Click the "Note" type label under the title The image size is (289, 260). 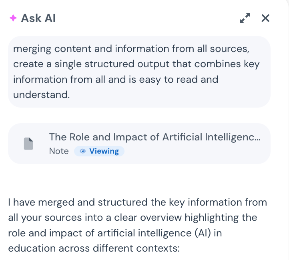click(x=59, y=151)
